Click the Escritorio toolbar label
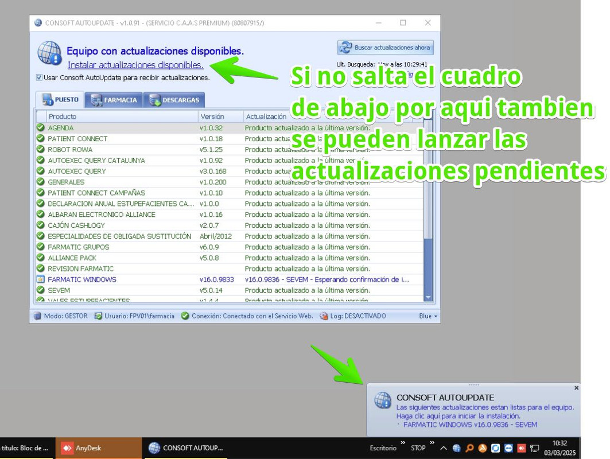The height and width of the screenshot is (459, 610). 383,448
